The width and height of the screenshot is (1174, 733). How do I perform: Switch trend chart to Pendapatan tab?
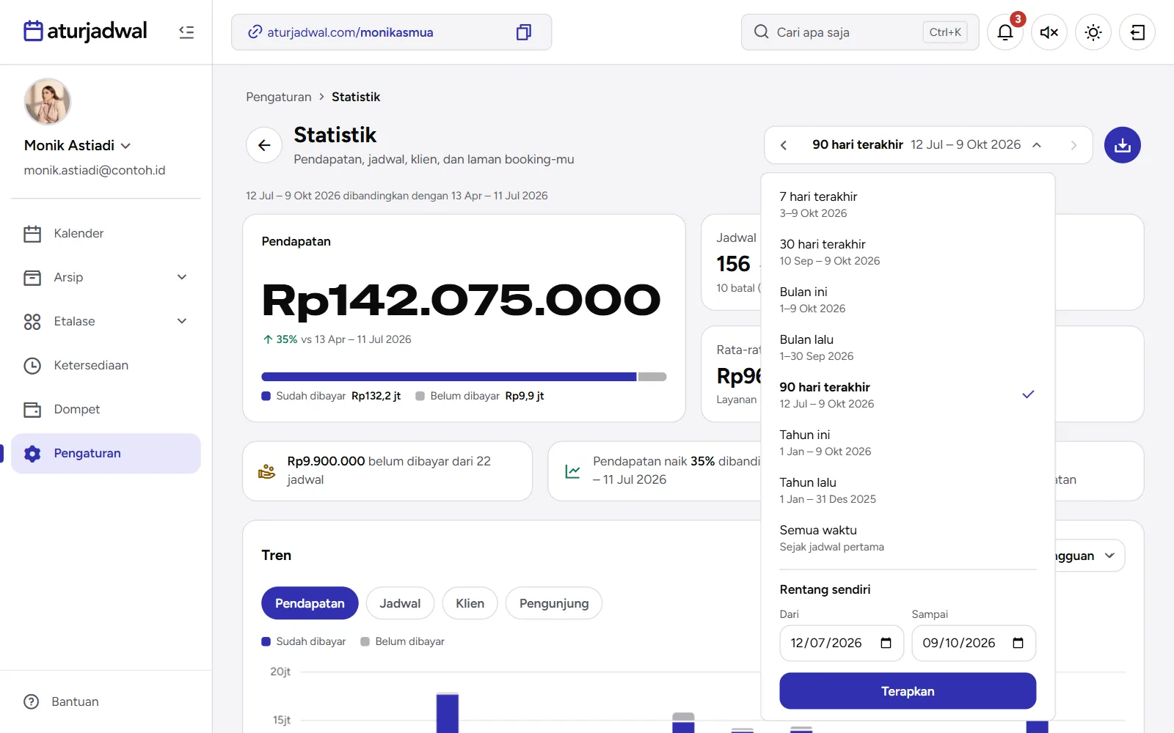(310, 603)
